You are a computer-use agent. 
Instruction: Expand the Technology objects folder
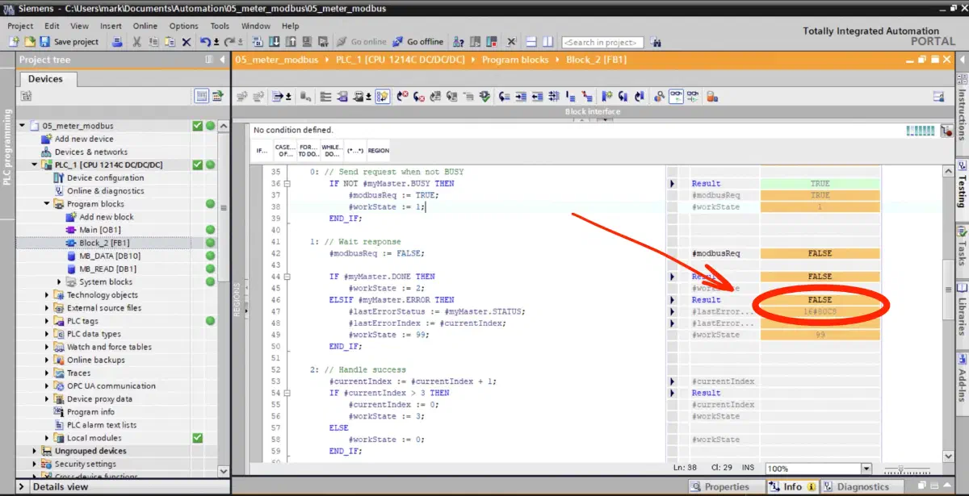(x=47, y=295)
